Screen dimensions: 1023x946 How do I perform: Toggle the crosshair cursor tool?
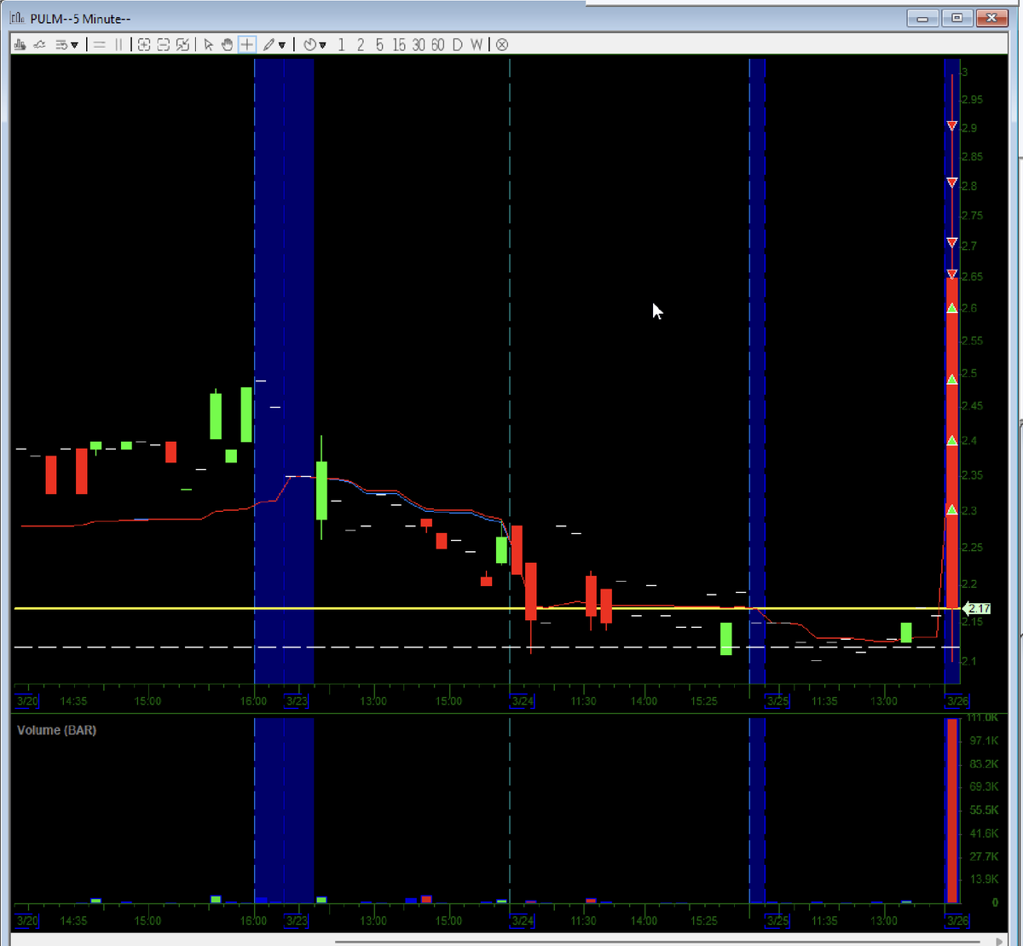247,44
